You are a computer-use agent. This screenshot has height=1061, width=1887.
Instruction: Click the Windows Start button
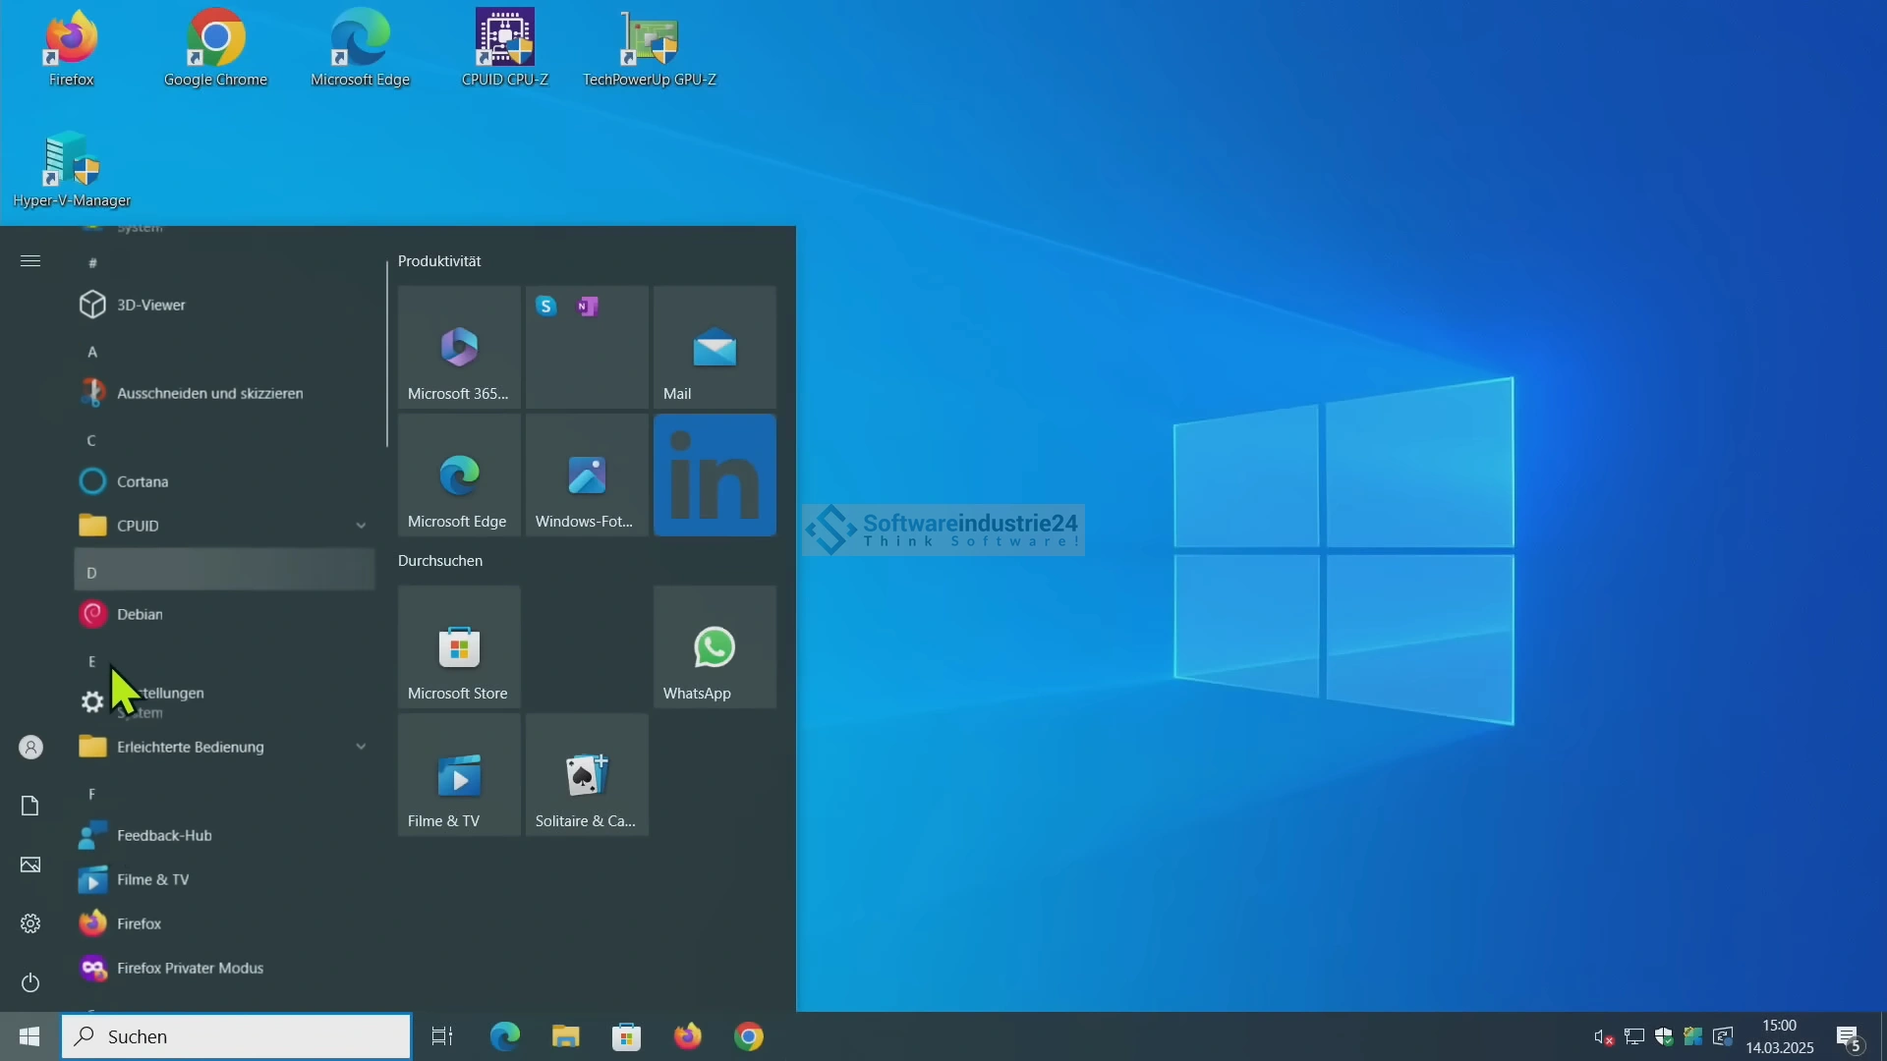tap(29, 1036)
